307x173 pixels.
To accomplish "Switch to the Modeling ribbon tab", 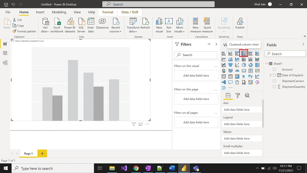I will click(59, 12).
